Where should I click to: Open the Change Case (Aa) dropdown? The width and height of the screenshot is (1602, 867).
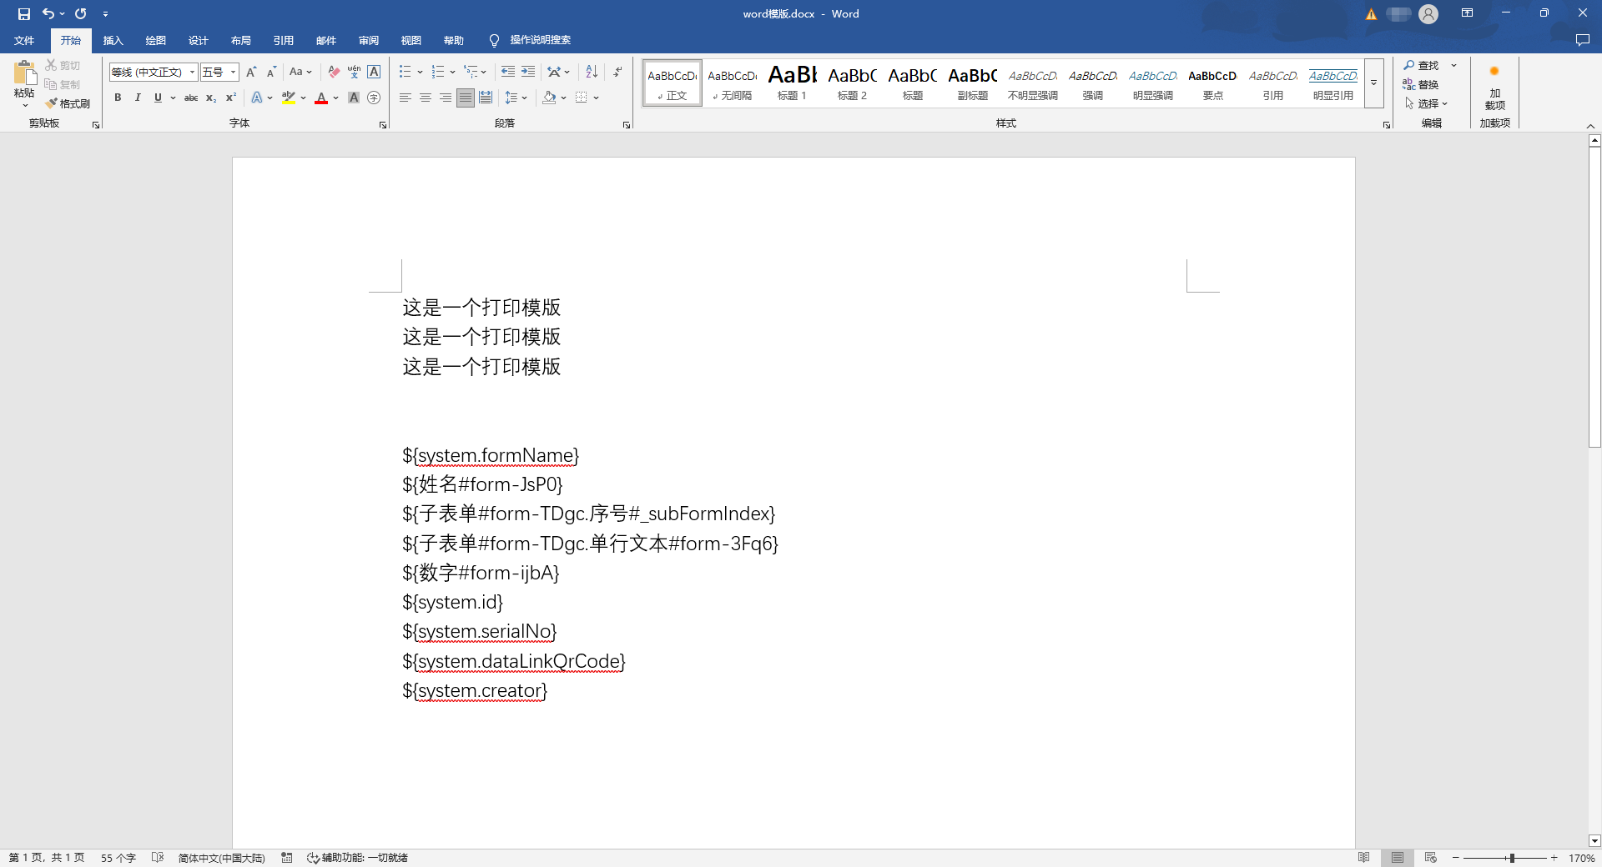[300, 72]
